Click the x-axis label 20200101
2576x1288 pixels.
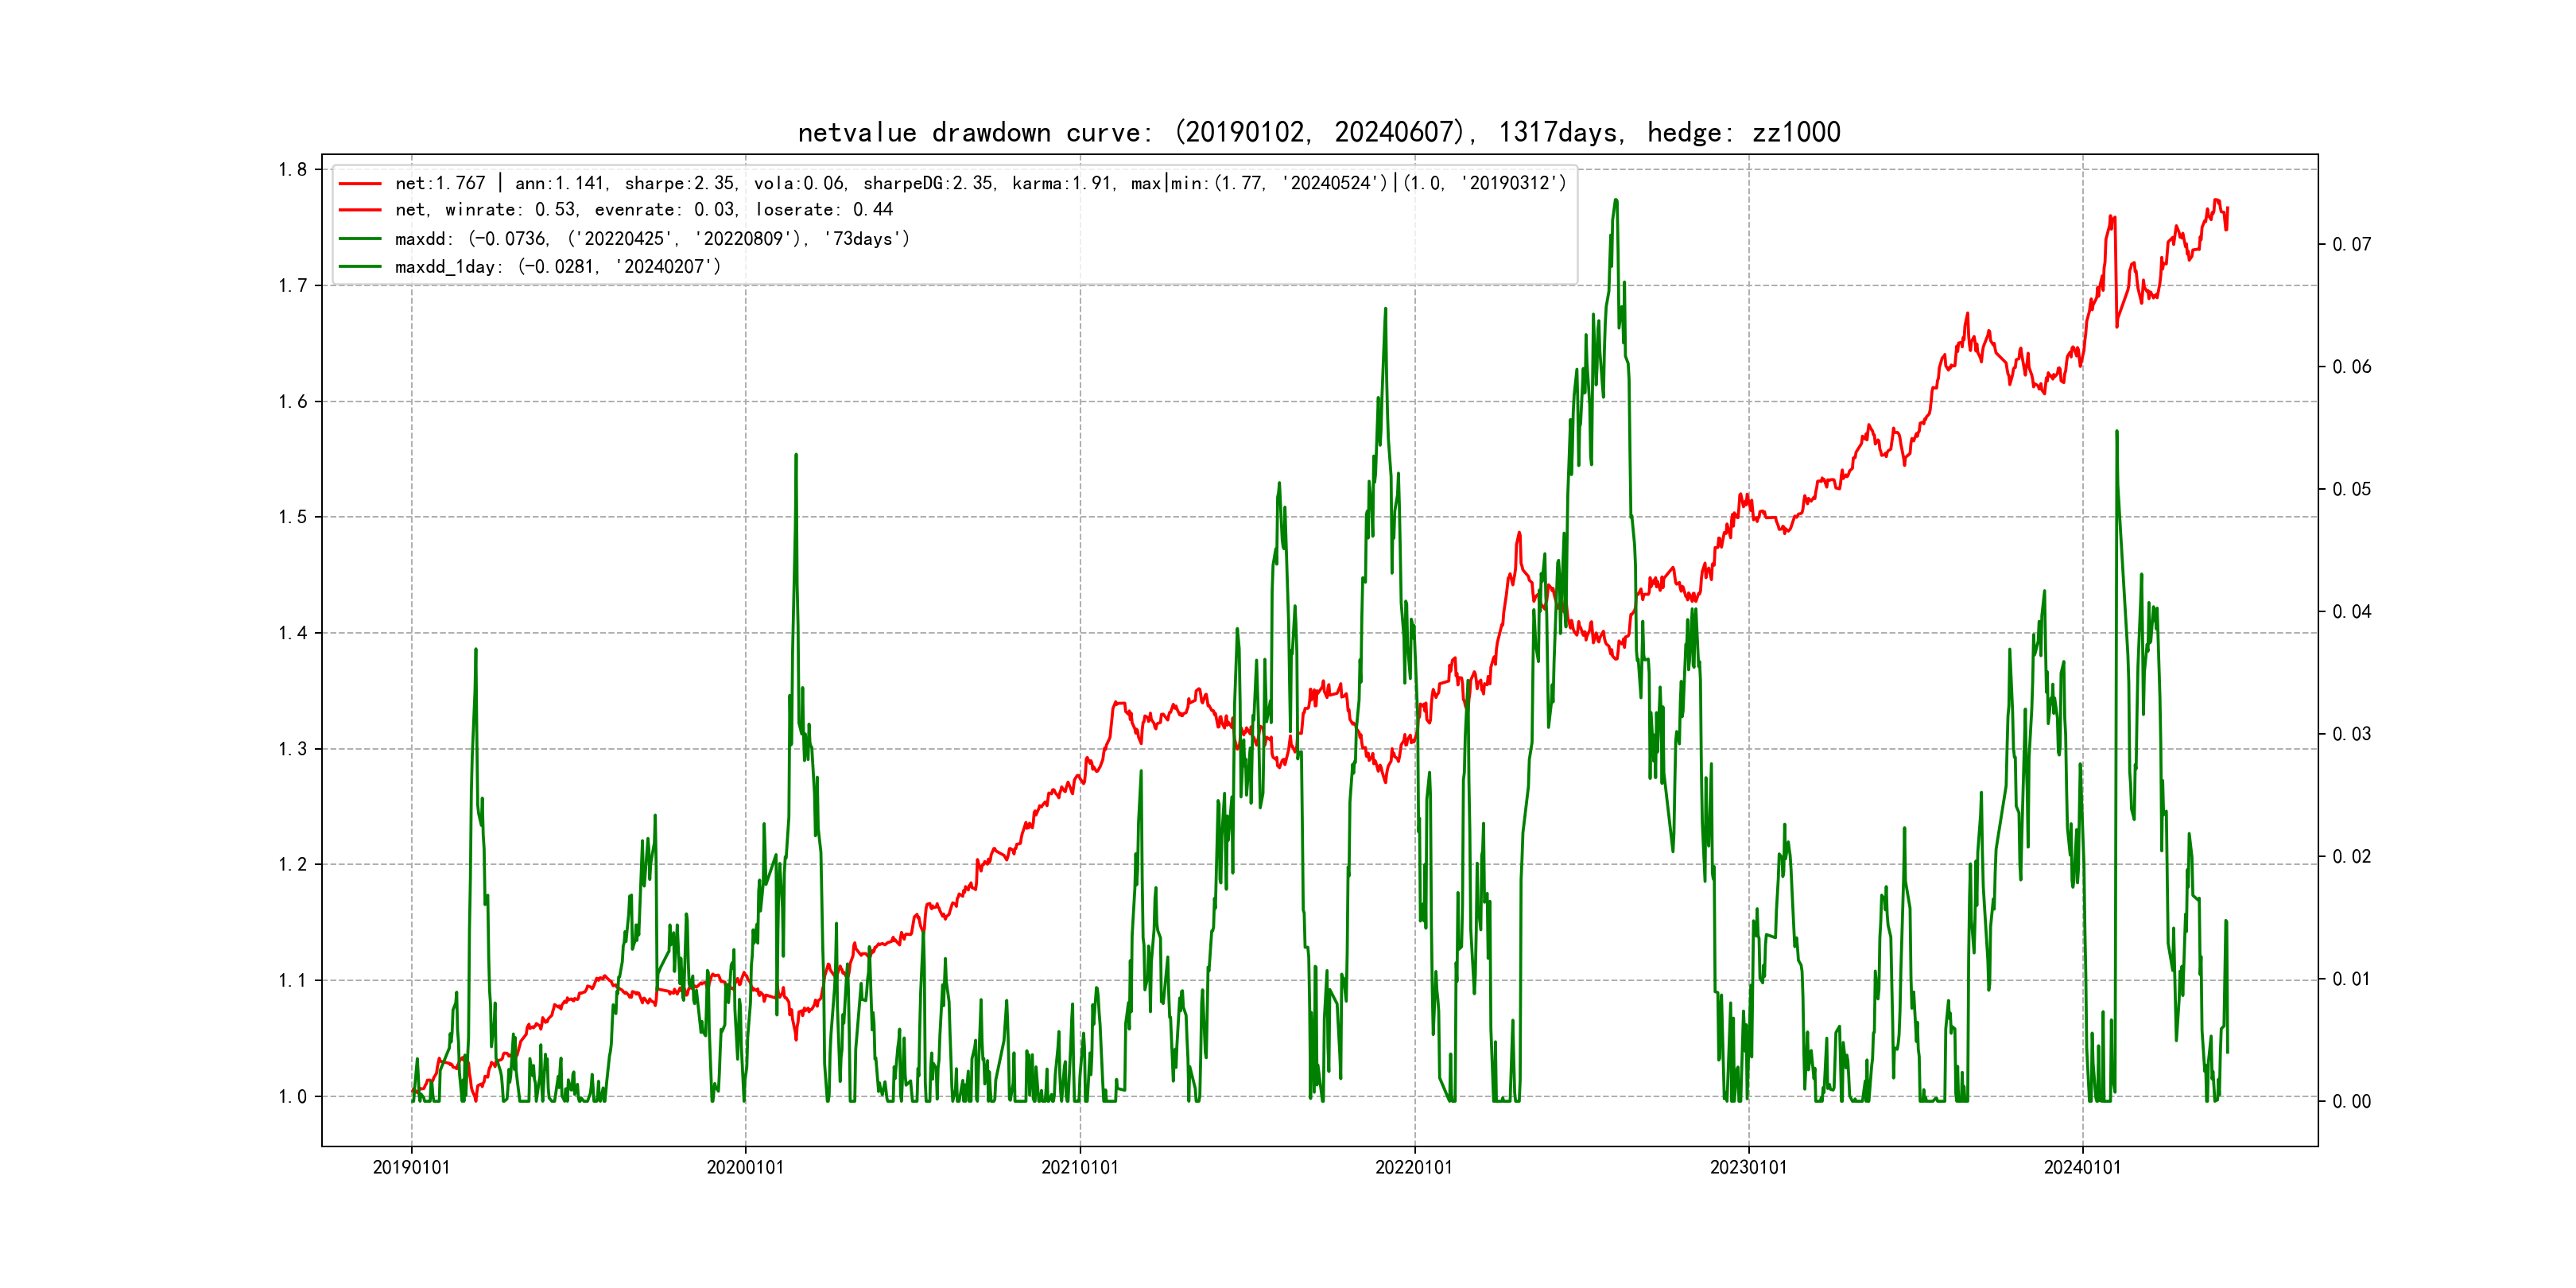(745, 1167)
